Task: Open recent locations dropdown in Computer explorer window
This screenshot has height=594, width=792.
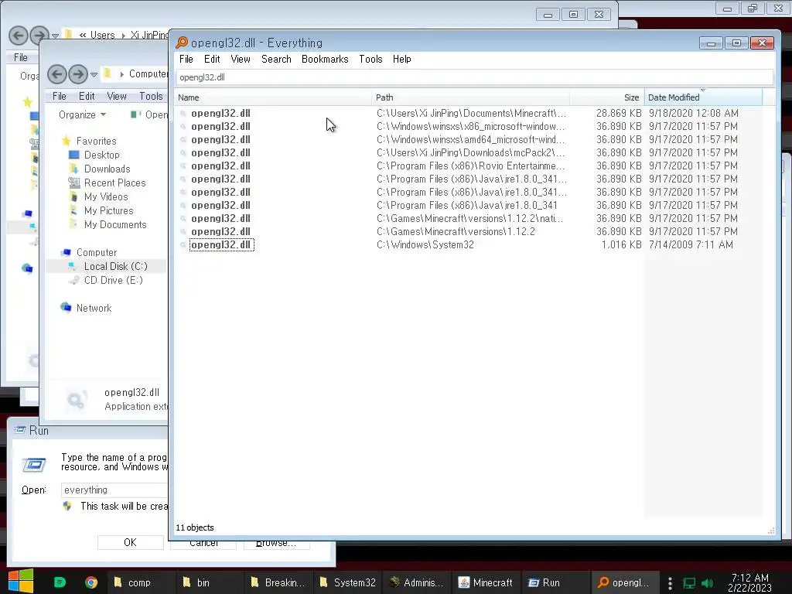Action: pyautogui.click(x=94, y=75)
